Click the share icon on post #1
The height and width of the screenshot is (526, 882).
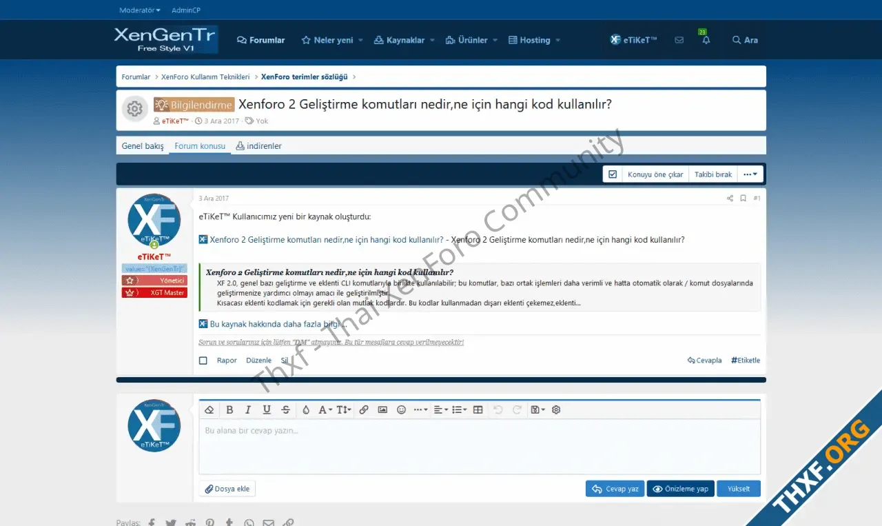(730, 199)
